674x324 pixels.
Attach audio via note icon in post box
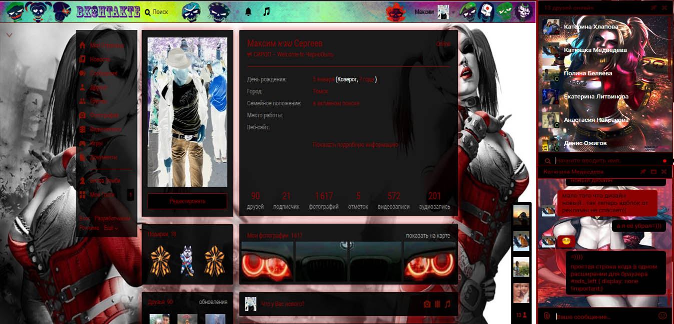pos(447,304)
